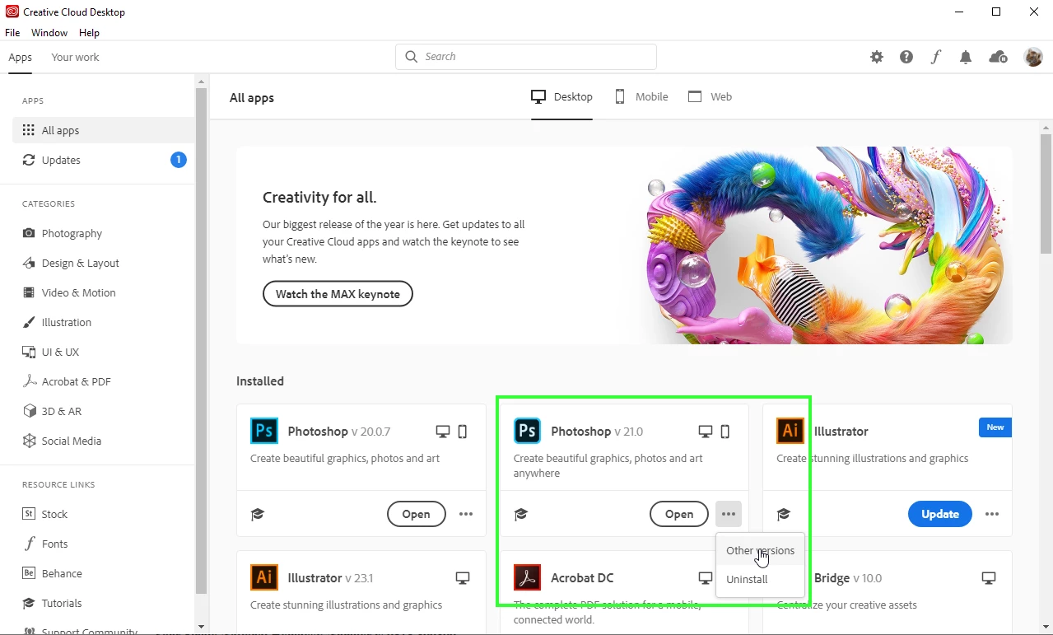
Task: Open the Social Media category
Action: (x=62, y=441)
